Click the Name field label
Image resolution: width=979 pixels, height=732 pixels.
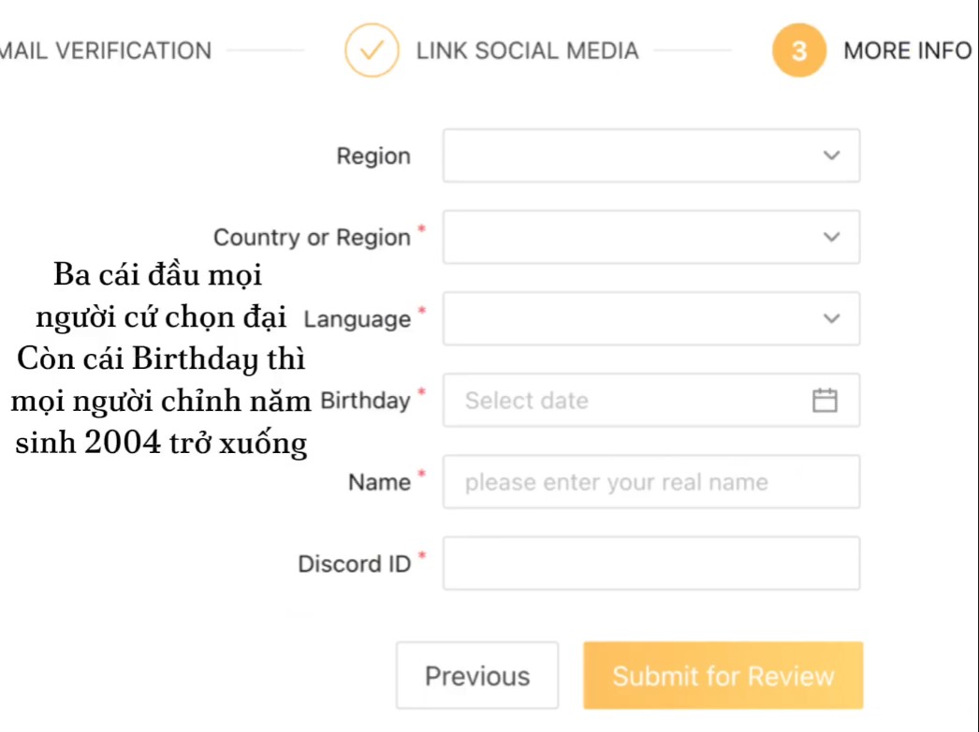(379, 483)
